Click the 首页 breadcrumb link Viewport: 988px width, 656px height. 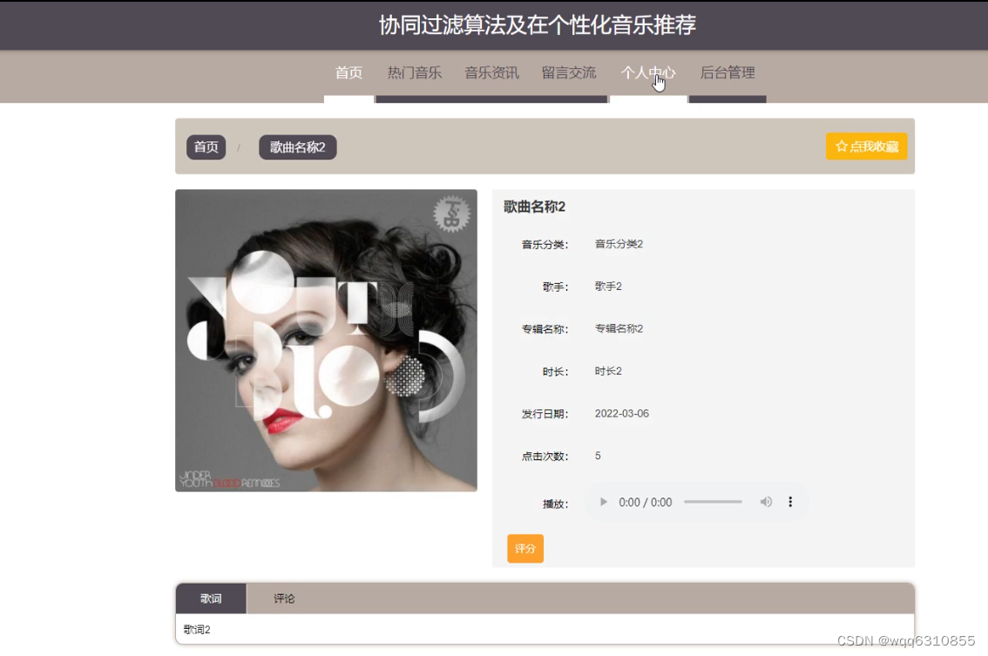(x=206, y=147)
